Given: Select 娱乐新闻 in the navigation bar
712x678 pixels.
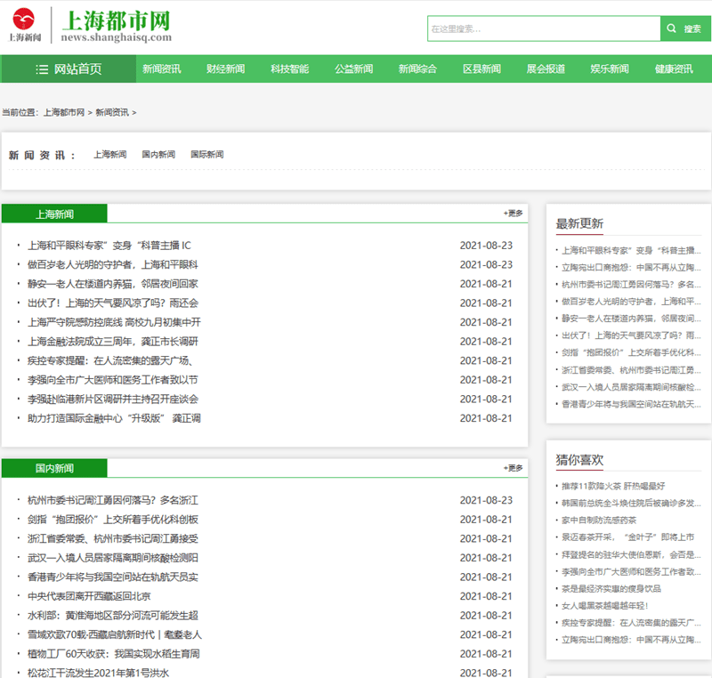Looking at the screenshot, I should pos(610,69).
